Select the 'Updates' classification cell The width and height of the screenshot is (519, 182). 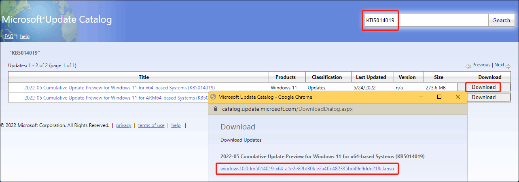click(316, 87)
